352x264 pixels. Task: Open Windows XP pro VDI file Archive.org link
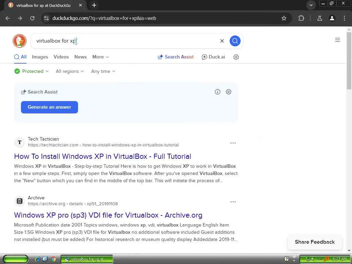click(108, 215)
